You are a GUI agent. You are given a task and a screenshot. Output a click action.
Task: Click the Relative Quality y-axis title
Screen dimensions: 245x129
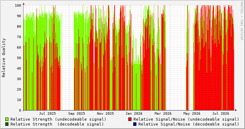(4, 58)
